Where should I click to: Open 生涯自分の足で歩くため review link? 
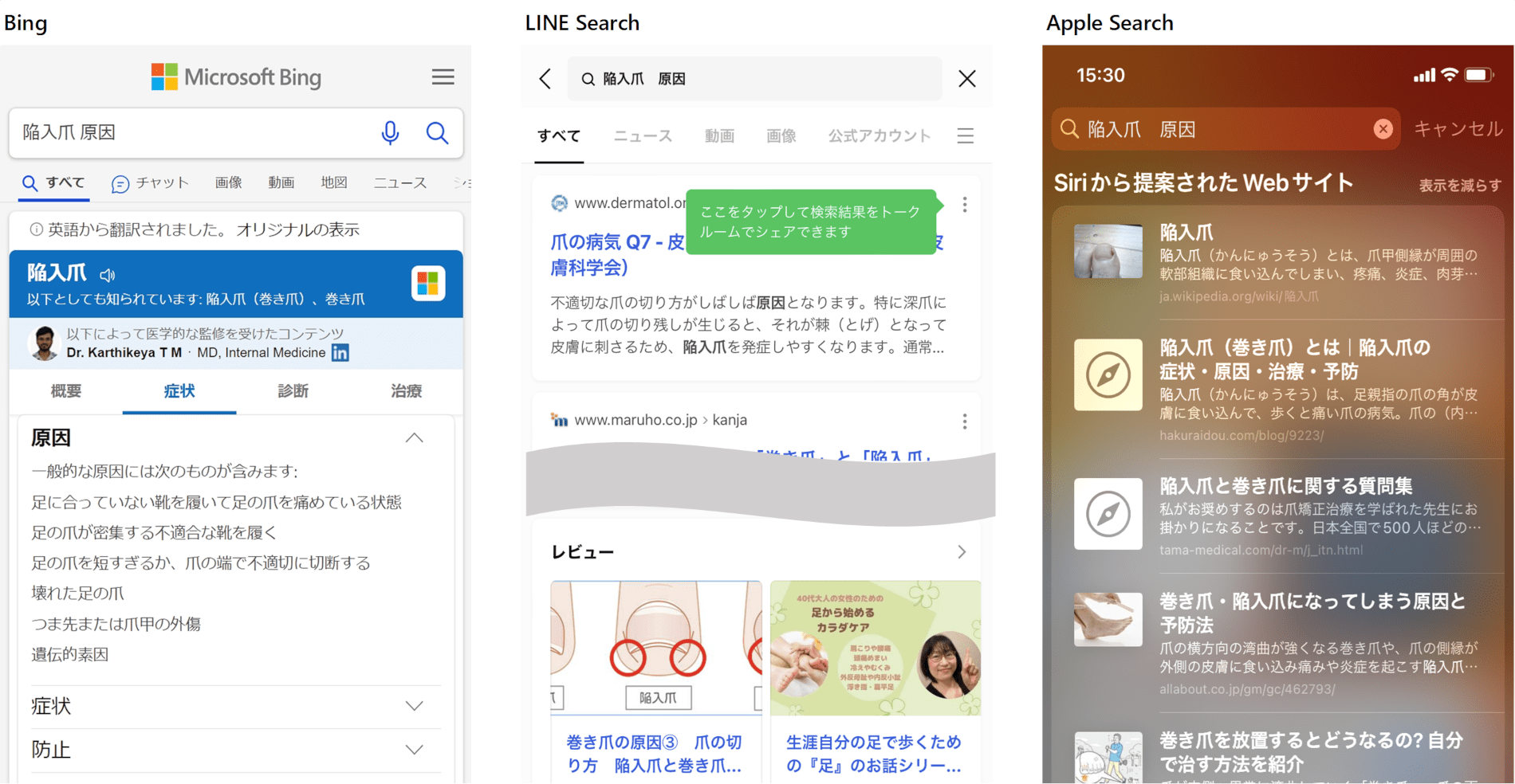[875, 754]
